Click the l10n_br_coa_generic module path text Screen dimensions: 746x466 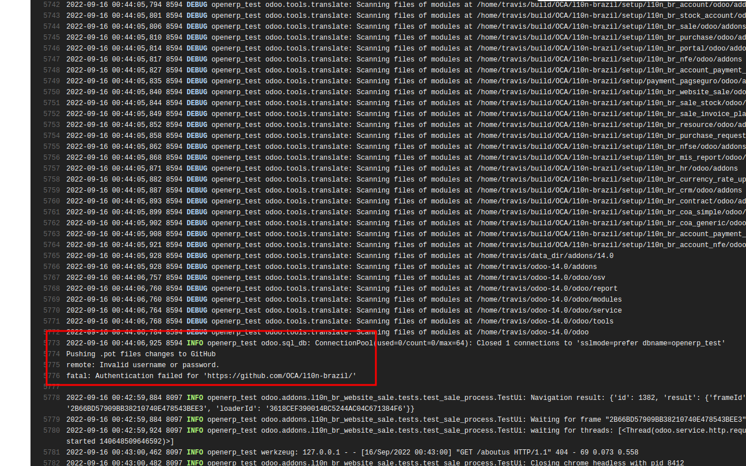tap(611, 223)
